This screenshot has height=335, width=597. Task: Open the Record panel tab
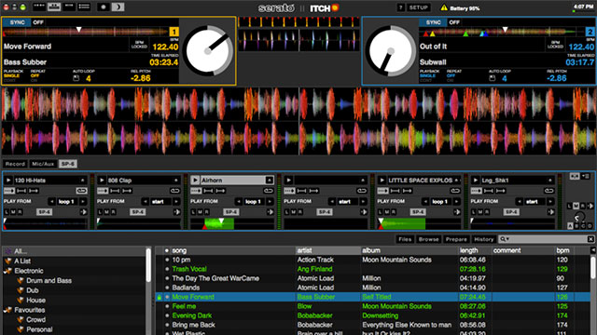15,164
